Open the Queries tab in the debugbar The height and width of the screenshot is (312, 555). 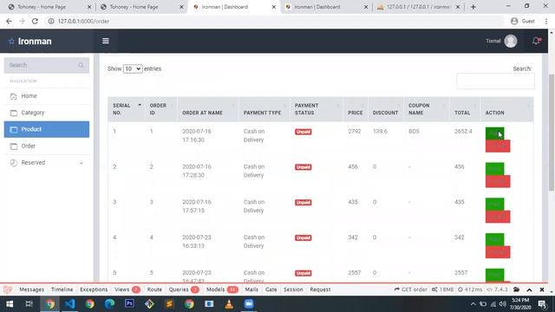click(184, 289)
